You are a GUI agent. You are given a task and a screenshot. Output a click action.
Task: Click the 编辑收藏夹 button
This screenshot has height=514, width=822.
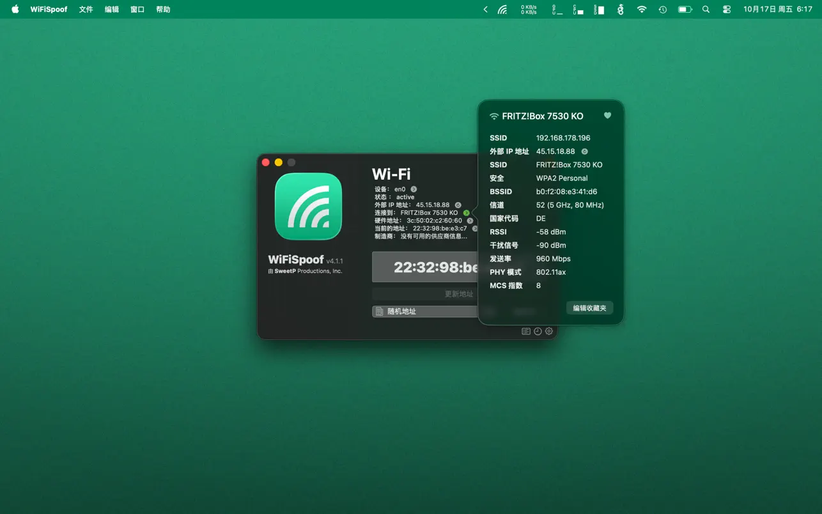pyautogui.click(x=589, y=308)
